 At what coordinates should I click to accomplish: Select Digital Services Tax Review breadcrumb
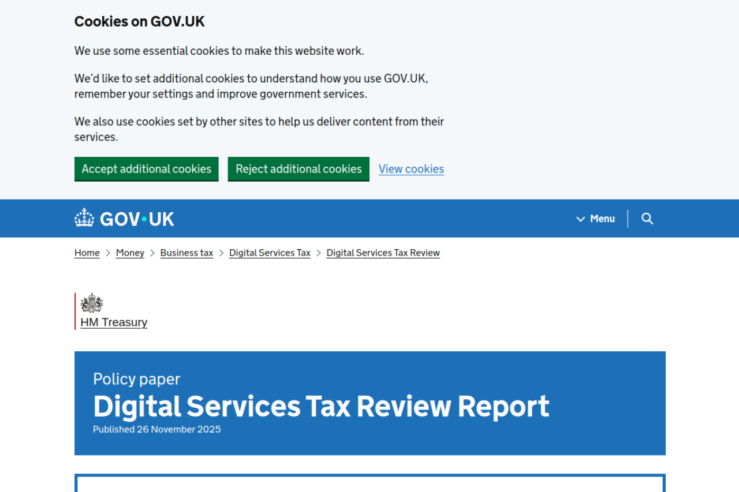click(x=383, y=253)
